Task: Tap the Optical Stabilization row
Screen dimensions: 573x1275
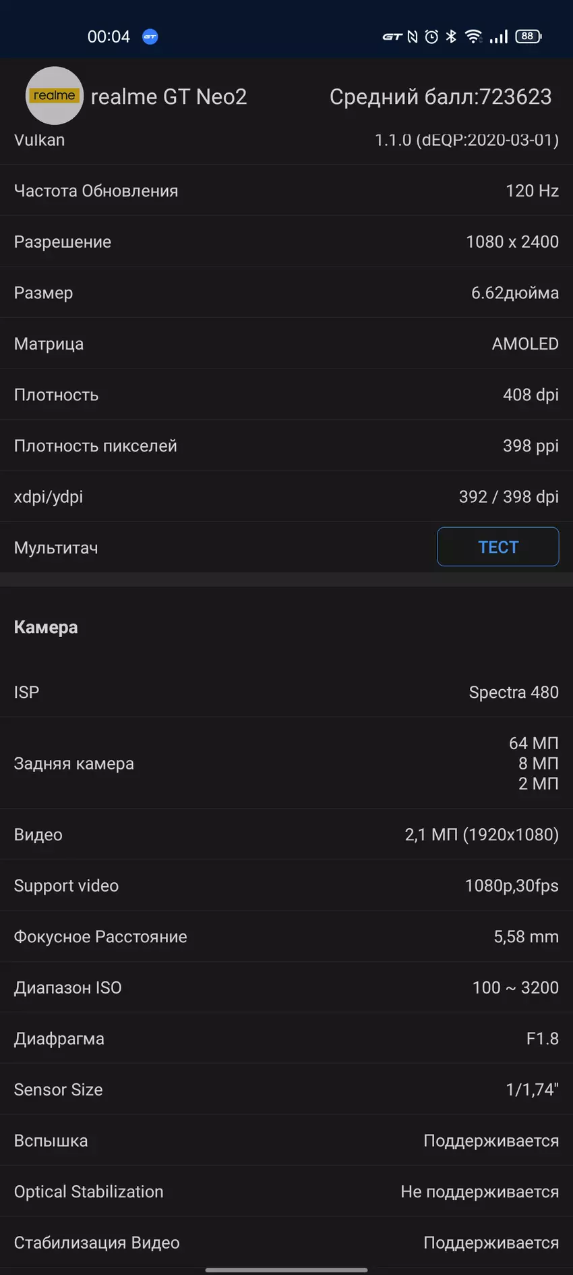Action: (x=286, y=1191)
